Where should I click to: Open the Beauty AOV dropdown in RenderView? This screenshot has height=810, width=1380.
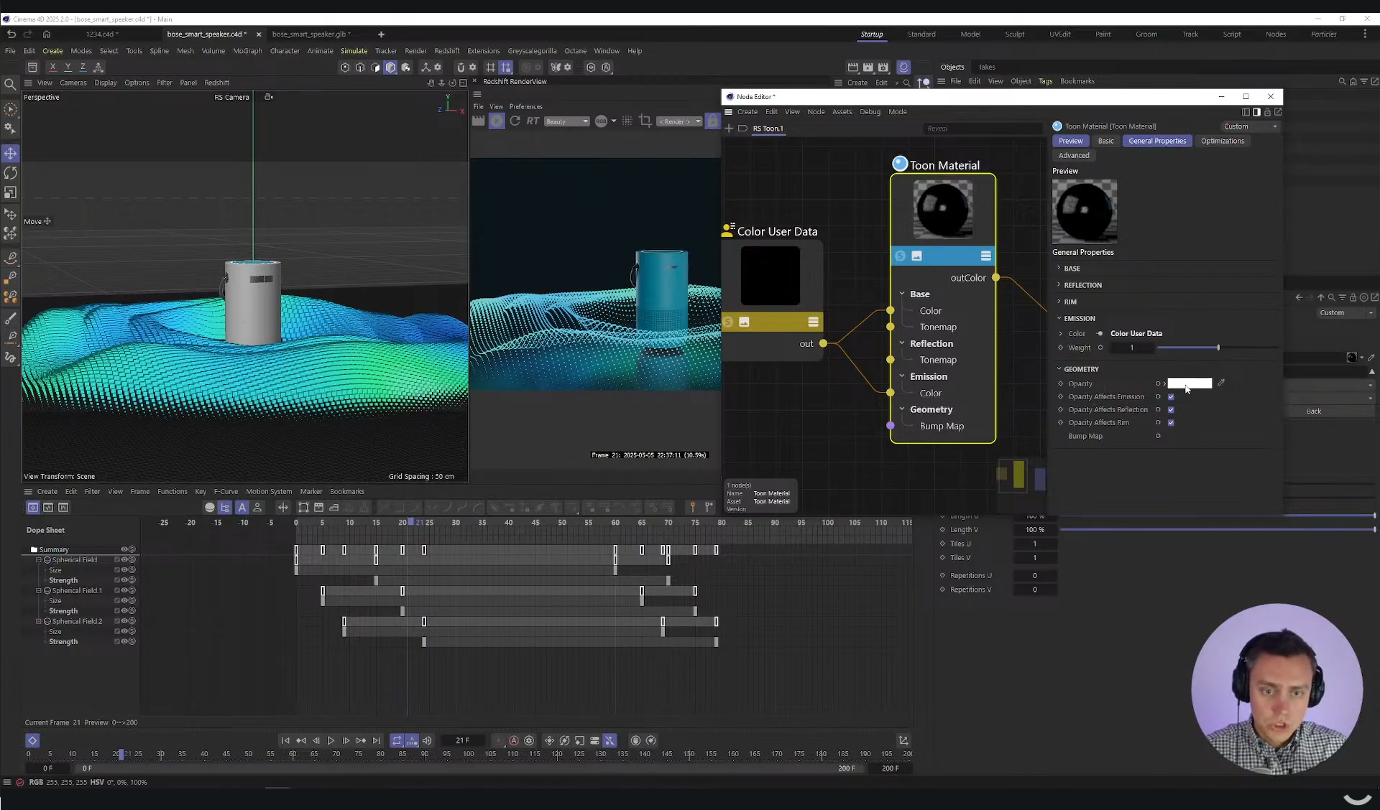coord(566,121)
